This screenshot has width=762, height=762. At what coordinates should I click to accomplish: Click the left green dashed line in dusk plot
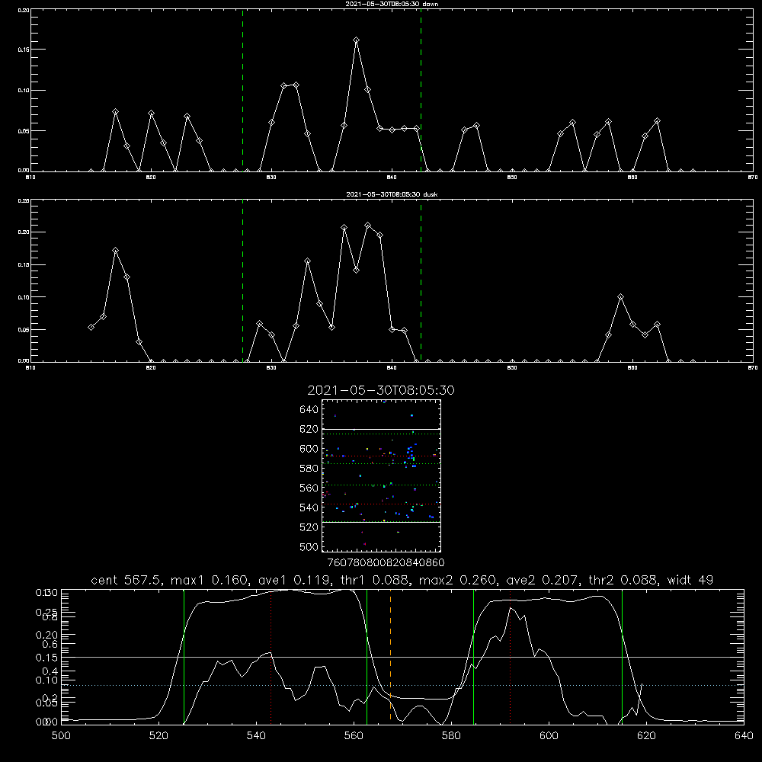[242, 280]
